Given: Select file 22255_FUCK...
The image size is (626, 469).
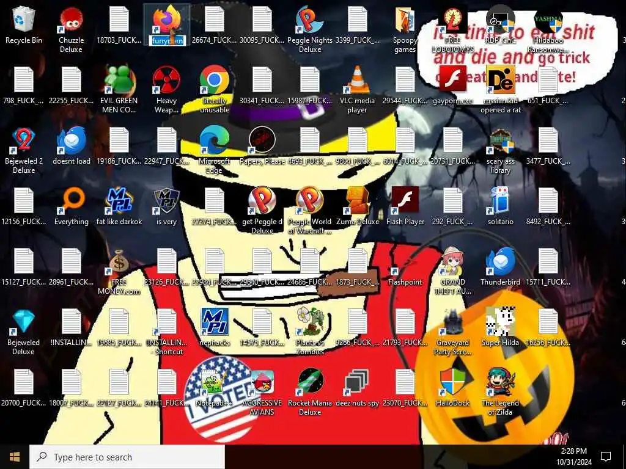Looking at the screenshot, I should [71, 80].
